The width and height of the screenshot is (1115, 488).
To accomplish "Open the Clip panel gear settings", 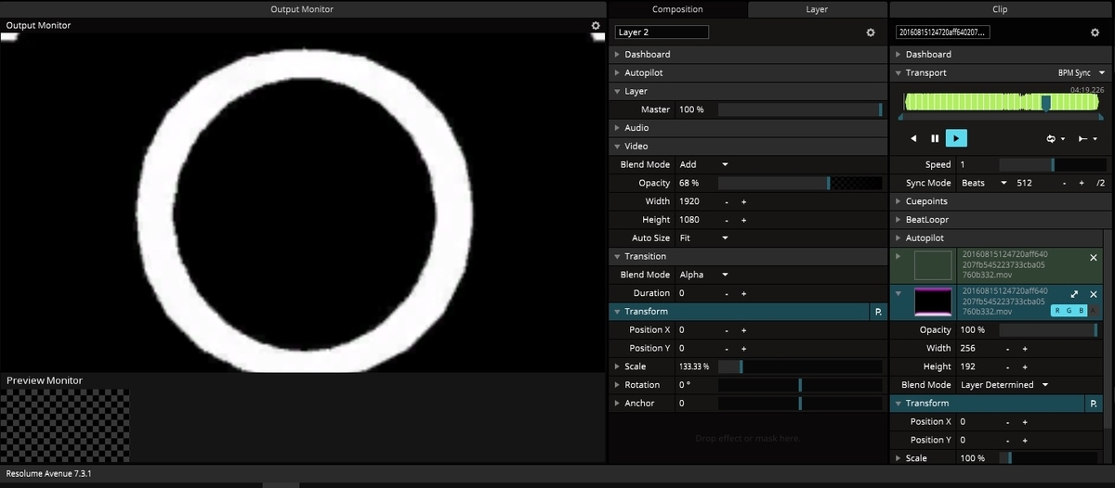I will (x=1095, y=32).
